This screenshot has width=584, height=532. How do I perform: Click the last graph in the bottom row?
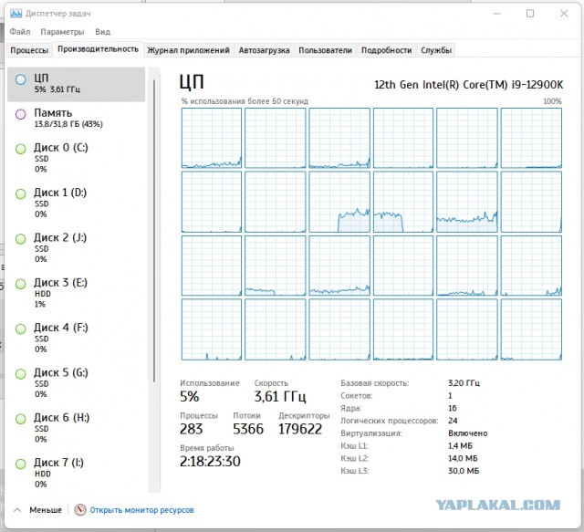pos(531,329)
